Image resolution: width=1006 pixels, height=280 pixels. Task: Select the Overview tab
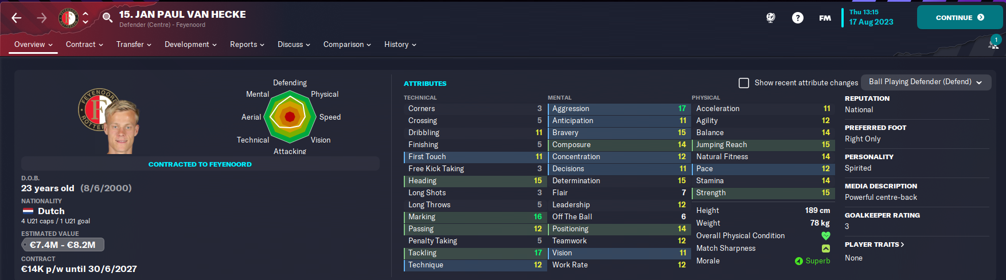click(x=33, y=44)
